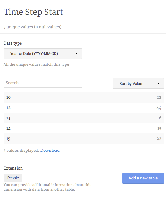Select the row with value 14
The width and height of the screenshot is (166, 202).
[84, 128]
